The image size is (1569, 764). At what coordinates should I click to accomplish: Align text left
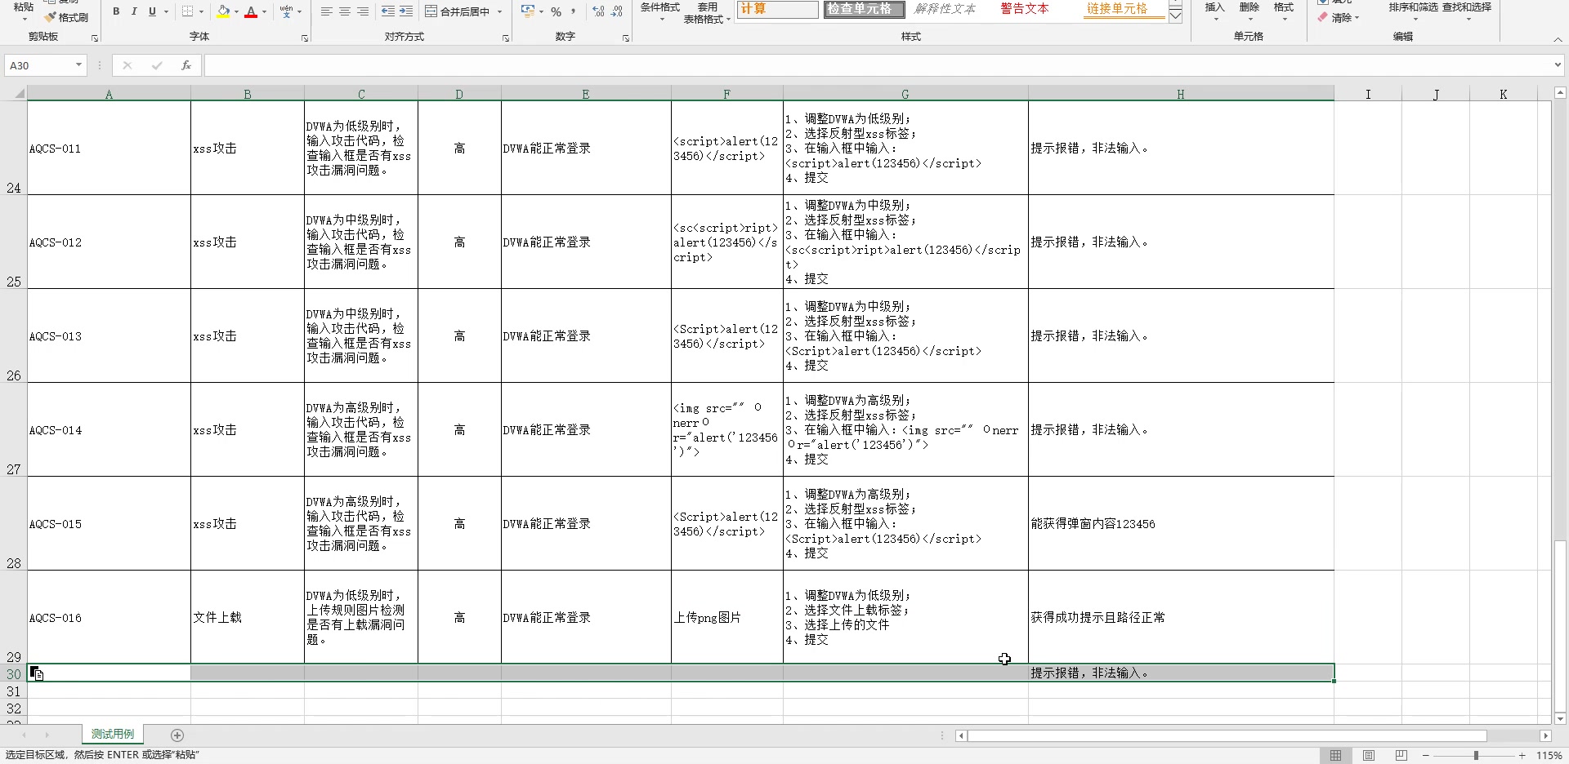tap(327, 11)
